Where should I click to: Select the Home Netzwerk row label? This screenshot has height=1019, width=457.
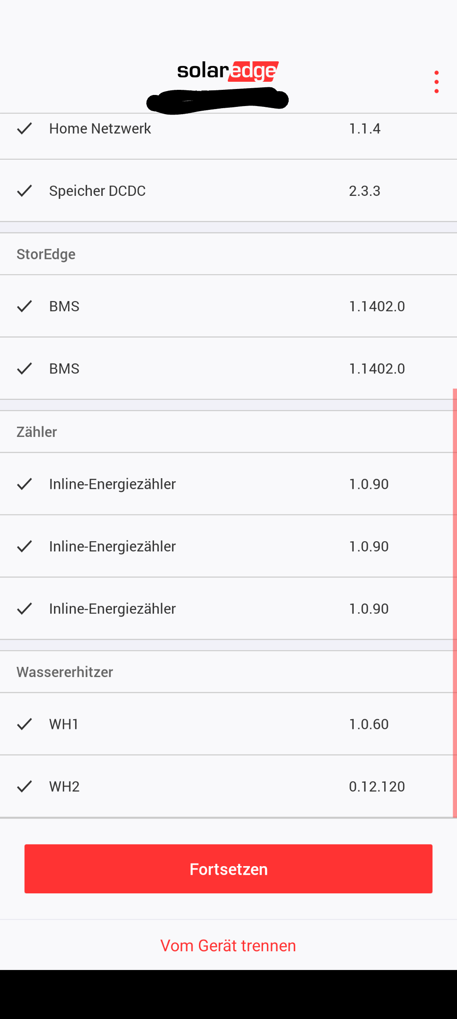(x=100, y=128)
